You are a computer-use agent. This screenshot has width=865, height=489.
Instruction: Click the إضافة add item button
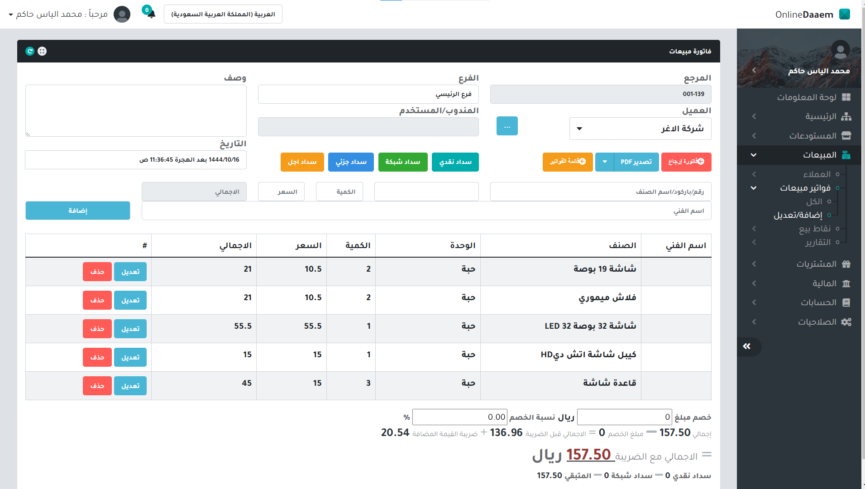(x=78, y=211)
